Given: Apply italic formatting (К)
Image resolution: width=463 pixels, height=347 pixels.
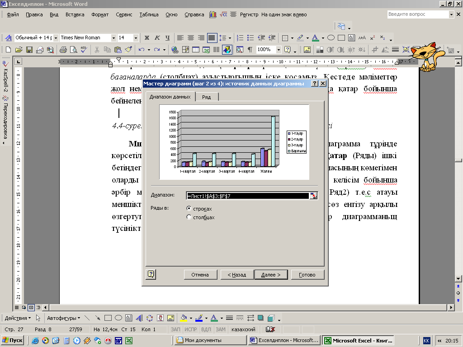Looking at the screenshot, I should point(157,38).
